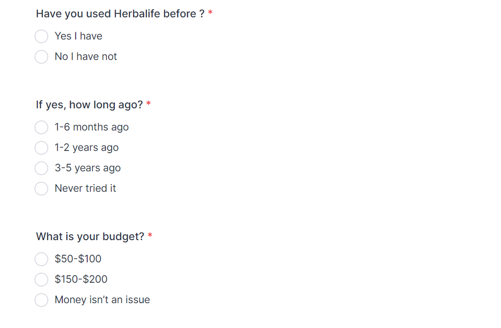Click the 'Money isn't an issue' text

click(102, 300)
